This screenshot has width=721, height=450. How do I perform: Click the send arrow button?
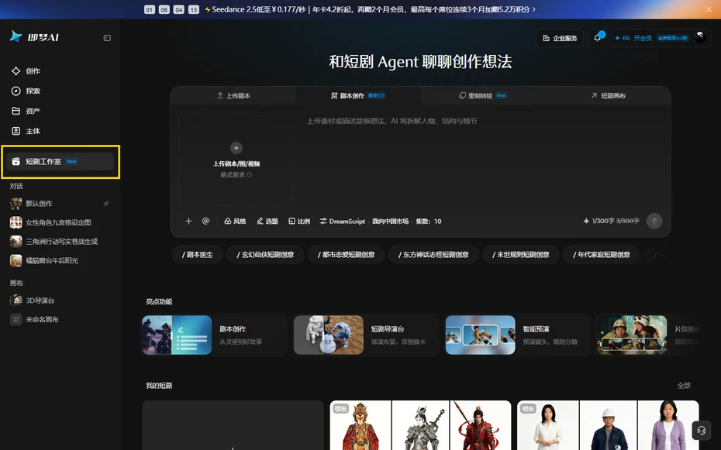[x=654, y=222]
